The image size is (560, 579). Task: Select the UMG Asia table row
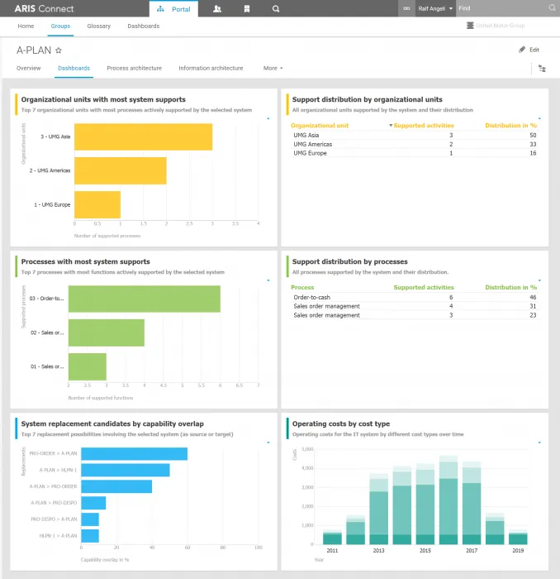[x=415, y=135]
